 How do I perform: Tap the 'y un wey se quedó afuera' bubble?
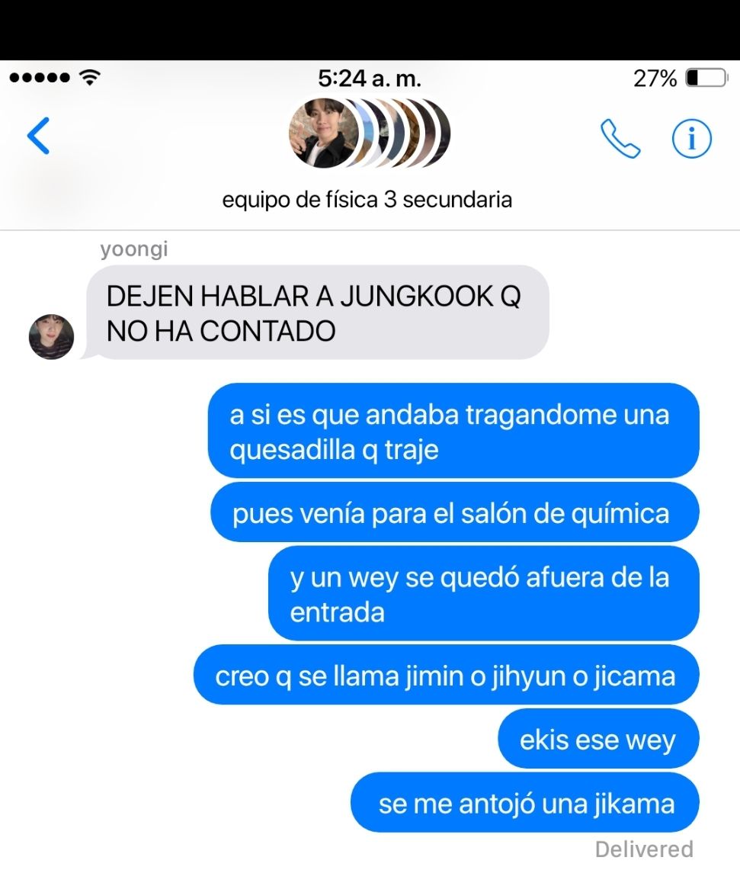[x=484, y=593]
